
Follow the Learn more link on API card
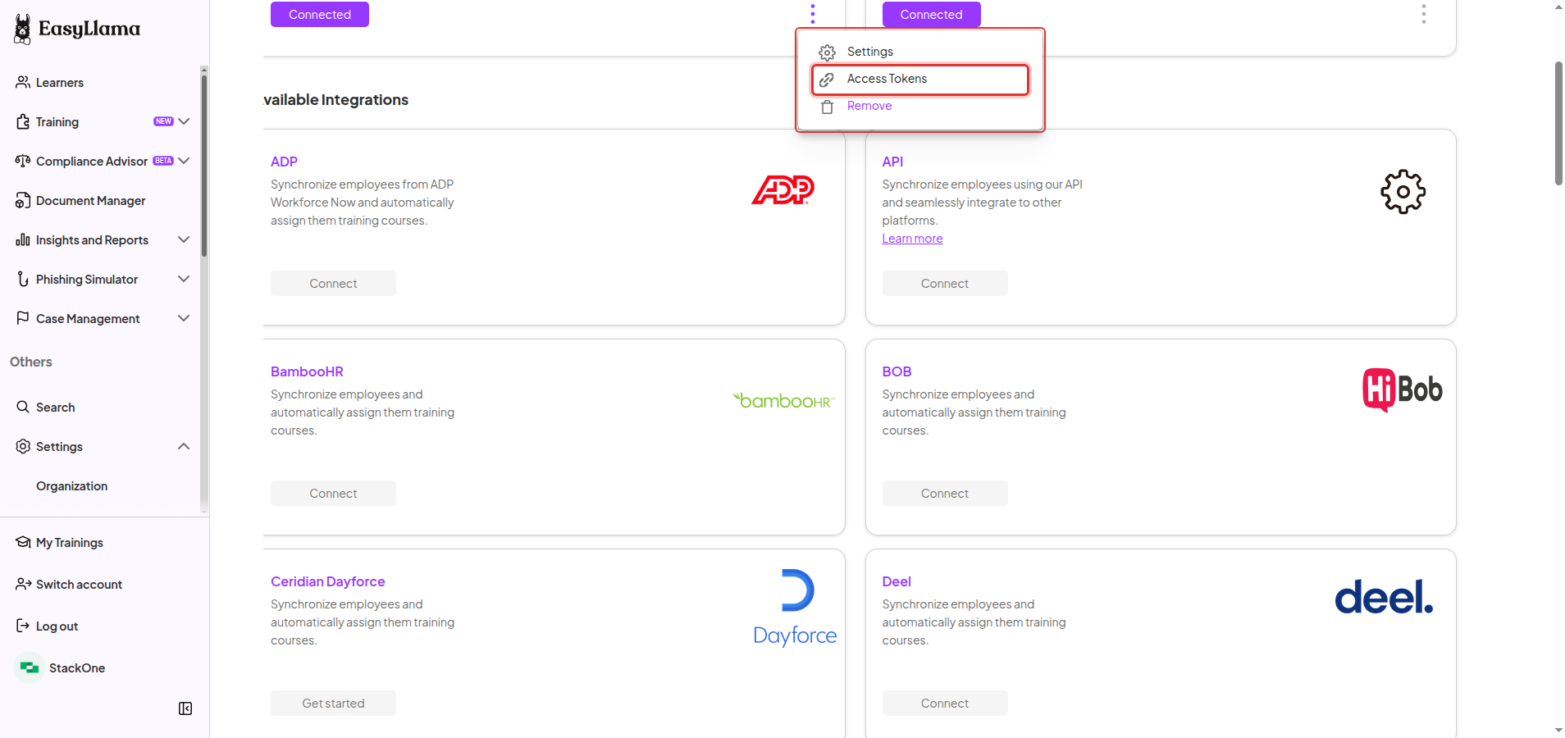tap(912, 239)
